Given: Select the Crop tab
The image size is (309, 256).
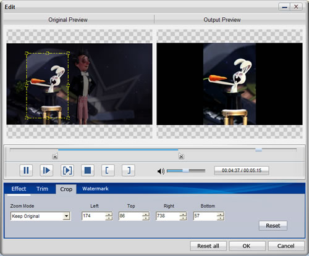Looking at the screenshot, I should coord(66,189).
